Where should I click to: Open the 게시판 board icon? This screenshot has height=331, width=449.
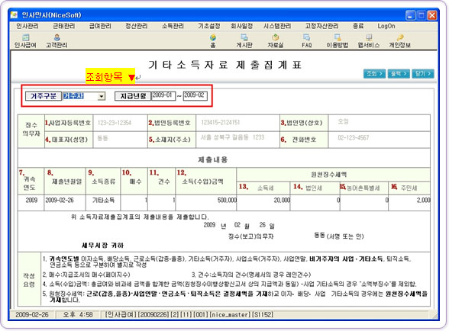tap(244, 41)
